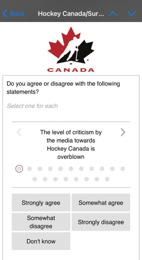Tap the Hockey Canada/Sur... title
The height and width of the screenshot is (260, 142).
point(71,14)
